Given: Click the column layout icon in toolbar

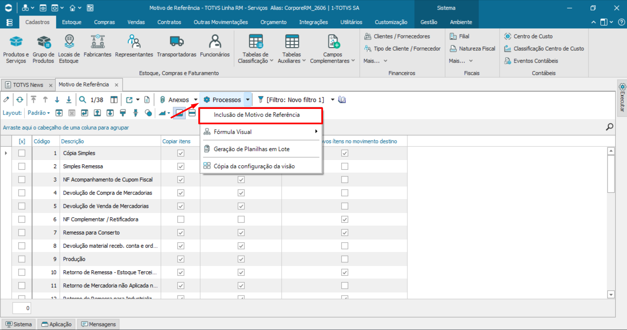Looking at the screenshot, I should click(114, 99).
